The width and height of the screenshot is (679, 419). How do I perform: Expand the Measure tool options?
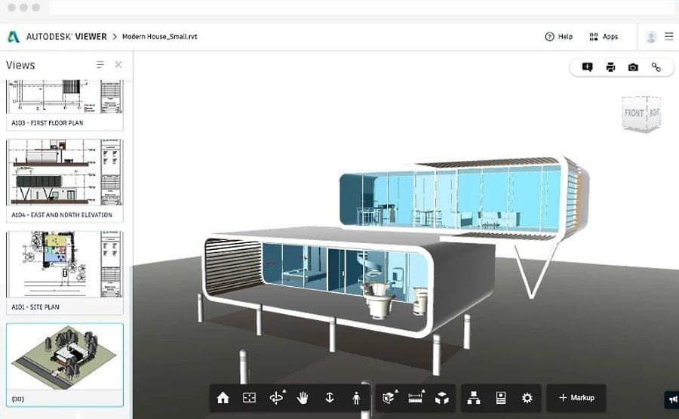coord(415,398)
